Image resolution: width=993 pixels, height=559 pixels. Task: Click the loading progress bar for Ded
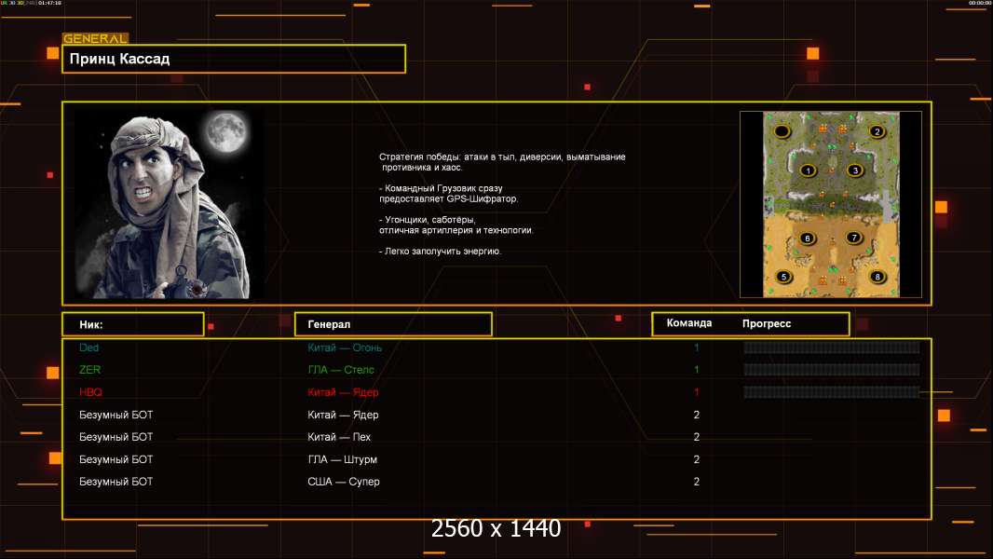(x=831, y=348)
